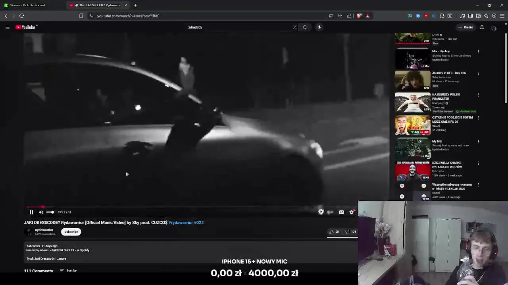Open Leo AI sparkle icon
The image size is (508, 285).
(486, 16)
